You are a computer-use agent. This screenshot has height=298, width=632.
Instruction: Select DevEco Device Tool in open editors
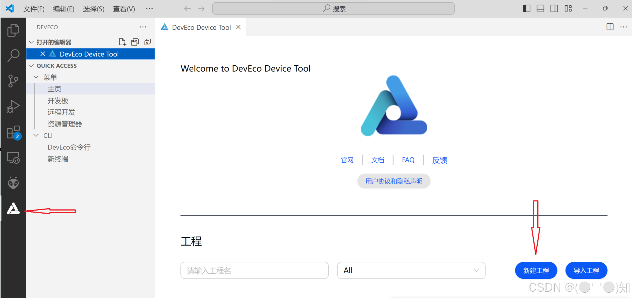point(90,54)
